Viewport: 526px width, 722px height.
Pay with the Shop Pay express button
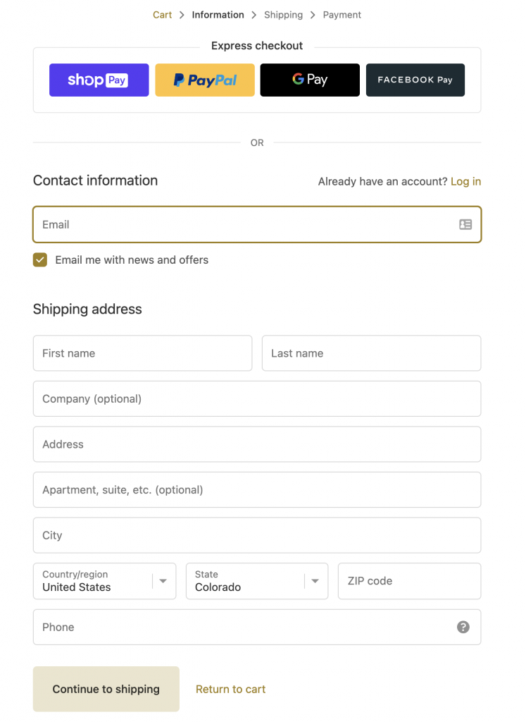click(99, 80)
